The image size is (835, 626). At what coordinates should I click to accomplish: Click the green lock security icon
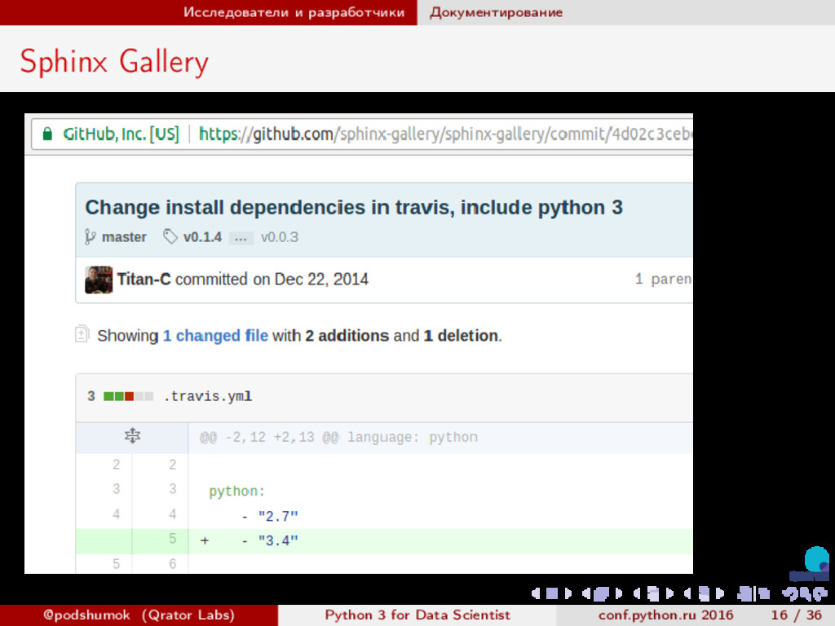[47, 134]
